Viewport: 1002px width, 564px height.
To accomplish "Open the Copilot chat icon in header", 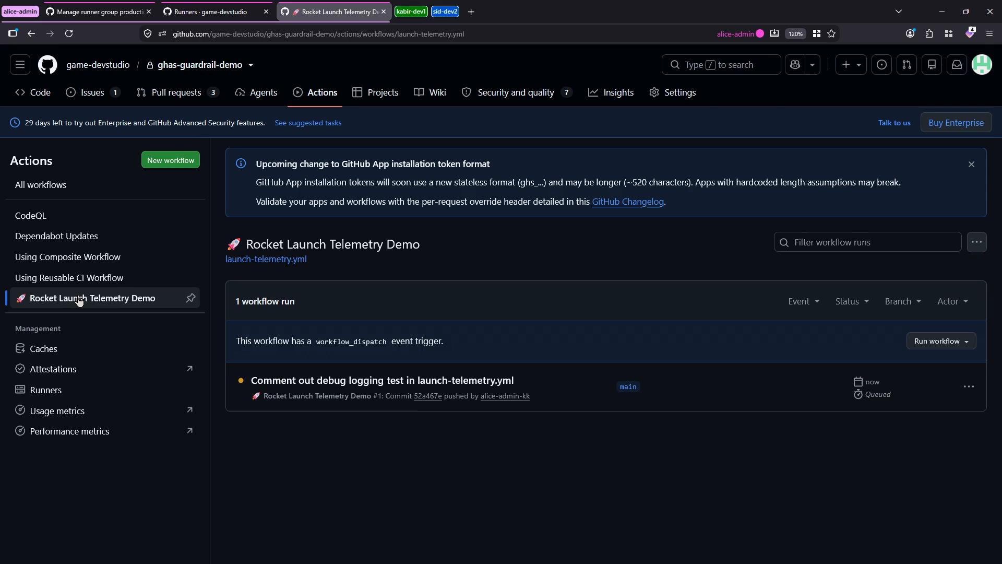I will 795,65.
